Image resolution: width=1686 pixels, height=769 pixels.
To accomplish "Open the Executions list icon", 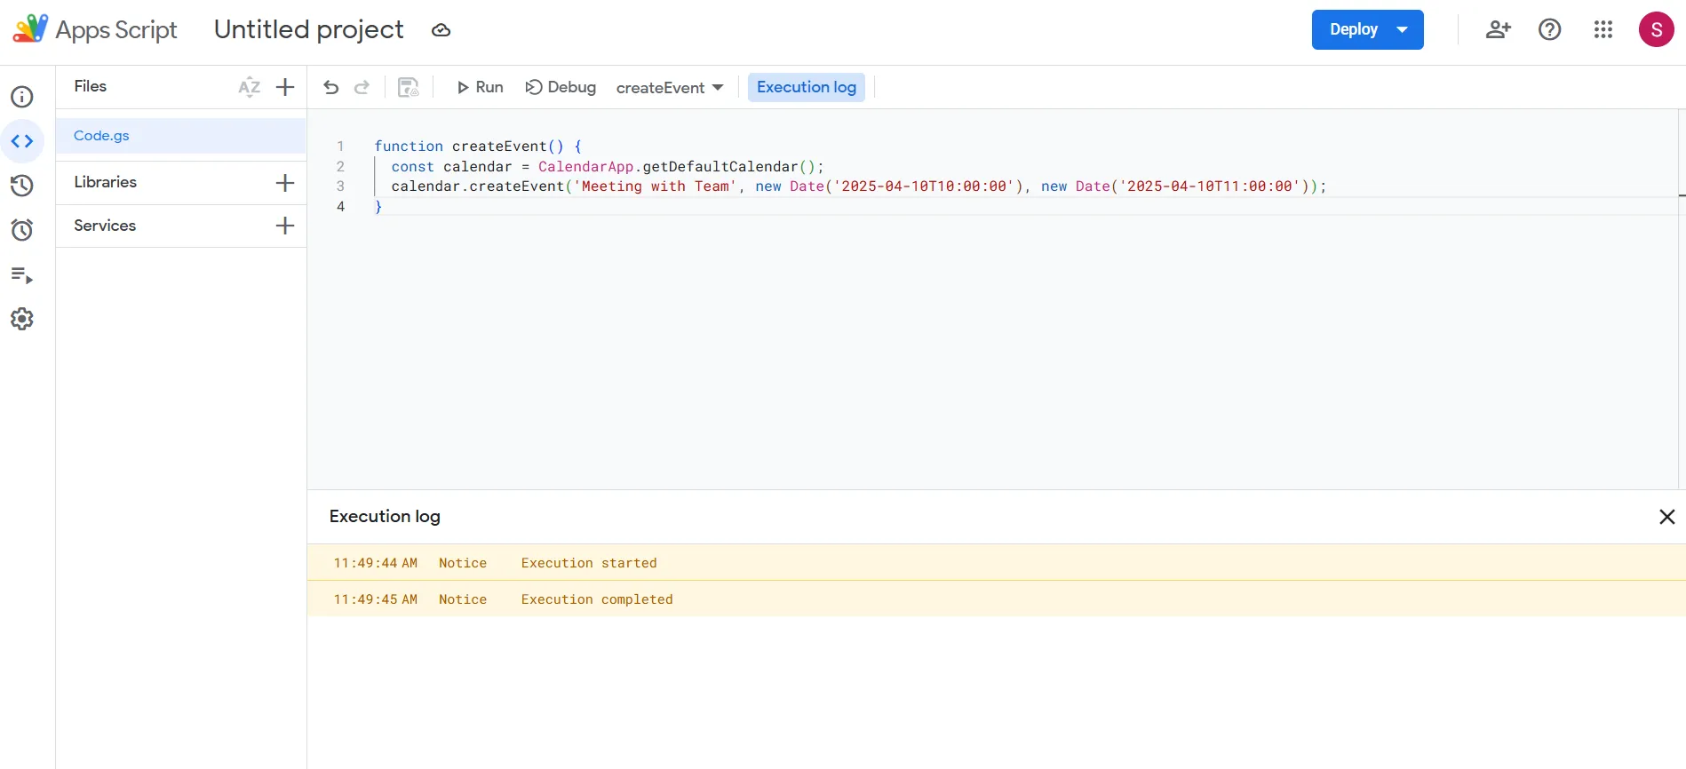I will pyautogui.click(x=22, y=274).
